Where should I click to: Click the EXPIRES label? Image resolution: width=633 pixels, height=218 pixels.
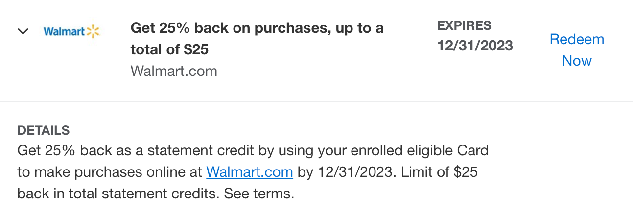click(x=464, y=25)
